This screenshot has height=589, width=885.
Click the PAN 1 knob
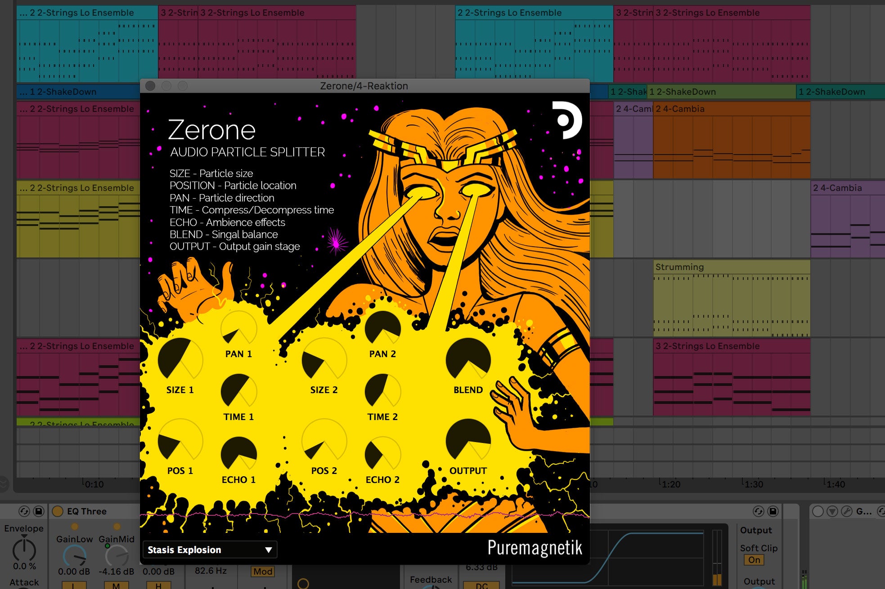(238, 329)
